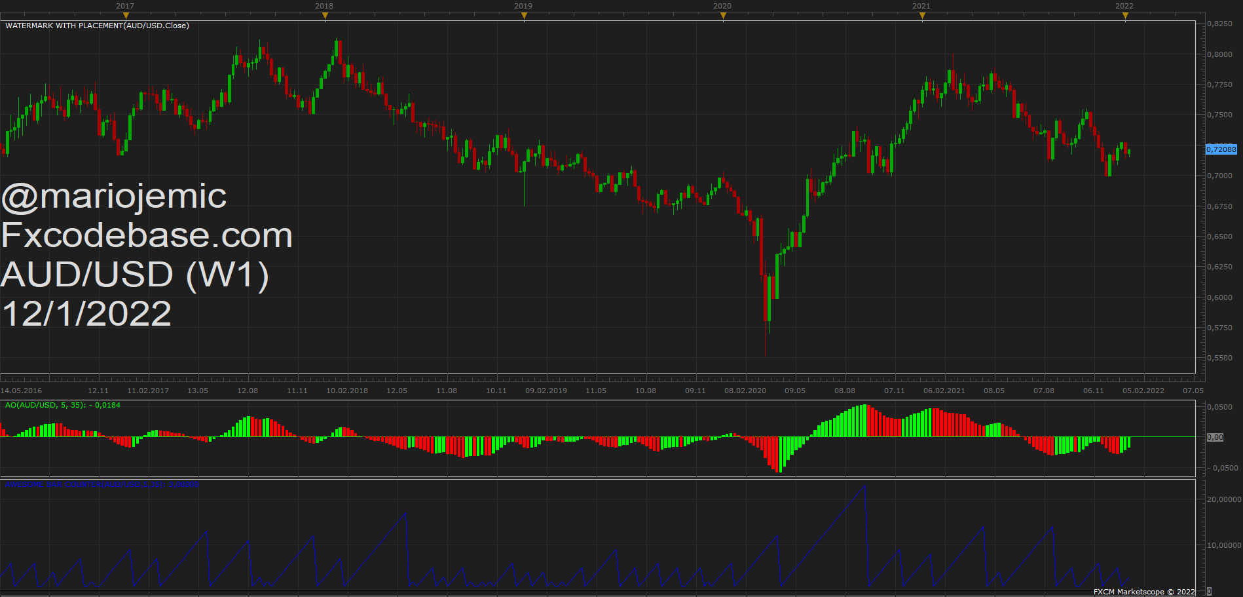Image resolution: width=1243 pixels, height=597 pixels.
Task: Click the AO zero-level tag 0,00
Action: (1215, 437)
